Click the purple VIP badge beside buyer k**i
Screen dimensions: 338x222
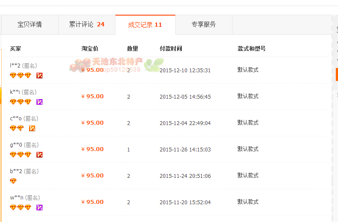coord(39,102)
